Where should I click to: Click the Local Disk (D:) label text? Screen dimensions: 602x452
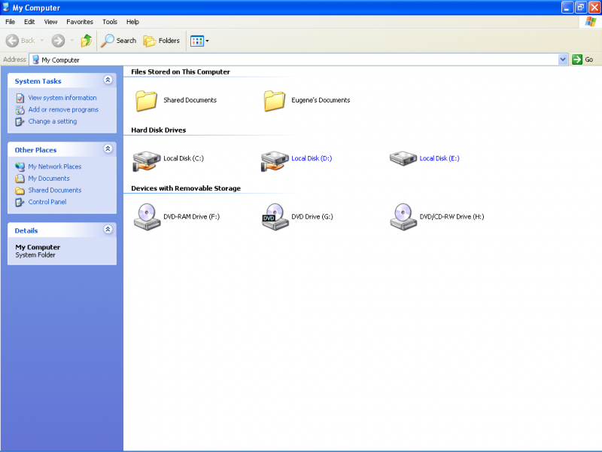click(x=312, y=158)
